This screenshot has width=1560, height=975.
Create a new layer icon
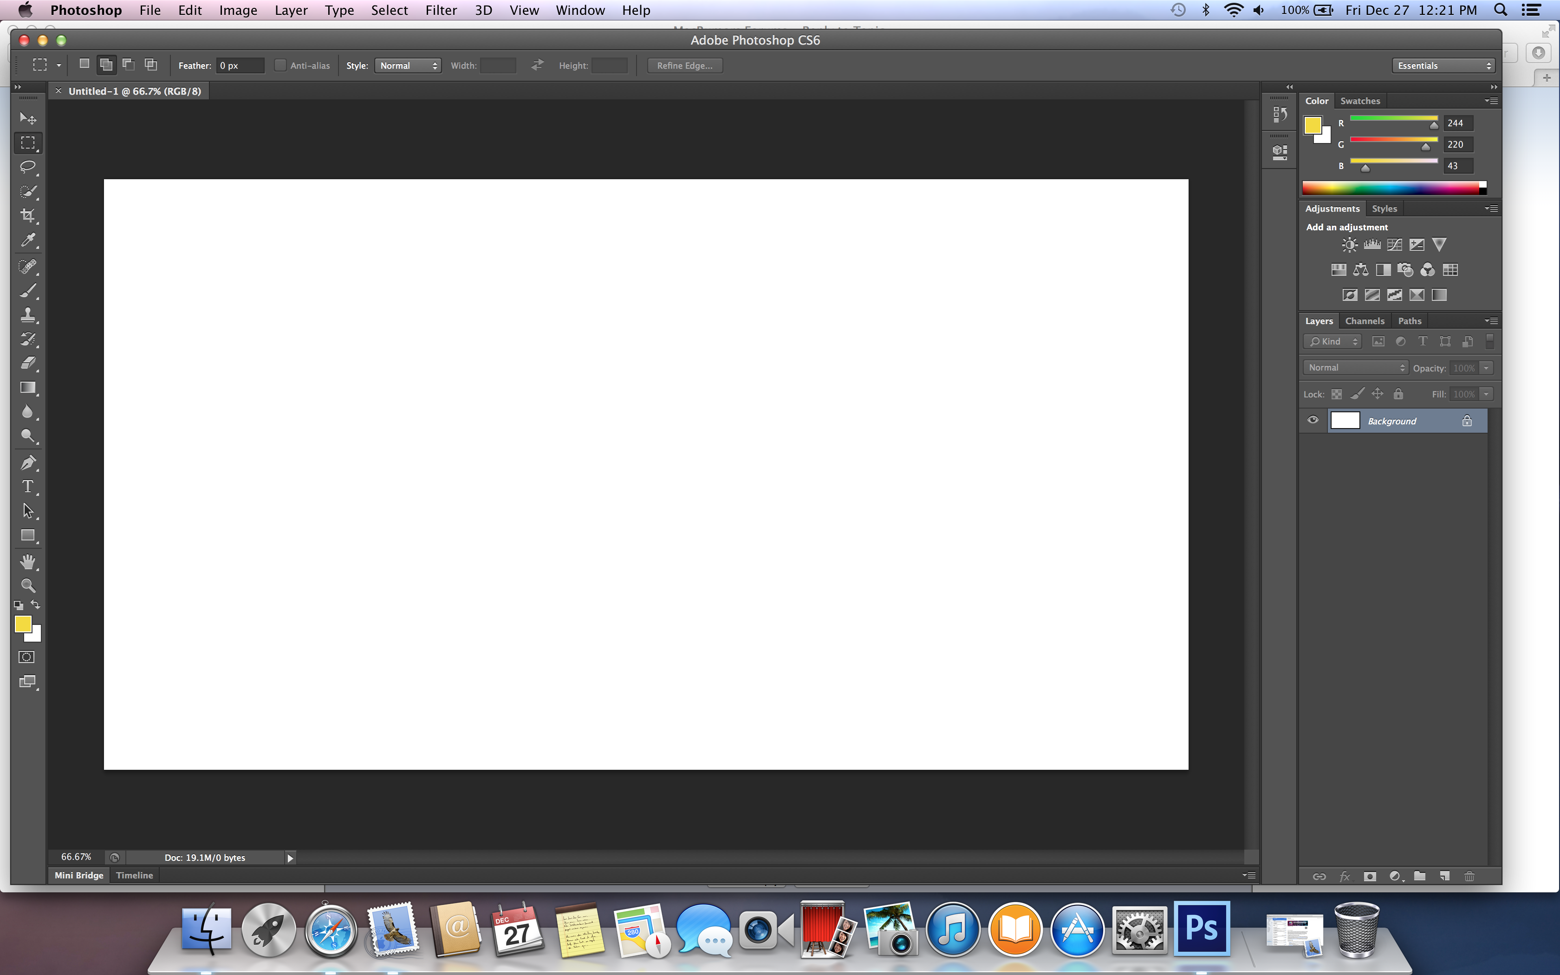coord(1444,876)
